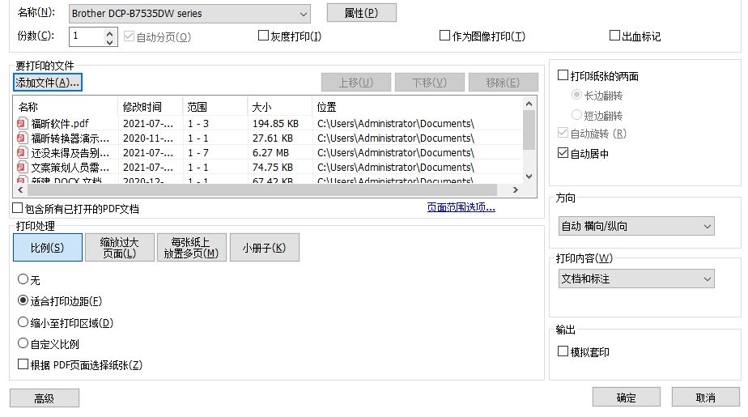Toggle 打印纸张的两面 double-sided option
The image size is (748, 417).
pyautogui.click(x=563, y=76)
